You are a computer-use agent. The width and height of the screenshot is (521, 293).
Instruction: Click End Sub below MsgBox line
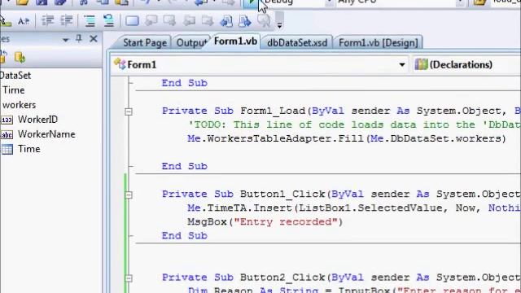[185, 236]
